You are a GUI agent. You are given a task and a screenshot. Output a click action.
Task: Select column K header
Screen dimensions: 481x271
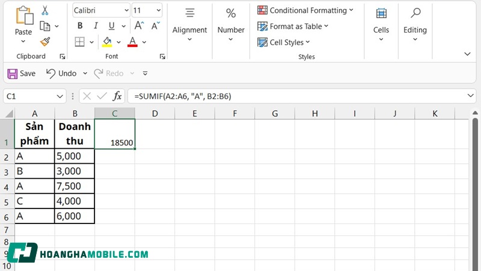pos(435,114)
